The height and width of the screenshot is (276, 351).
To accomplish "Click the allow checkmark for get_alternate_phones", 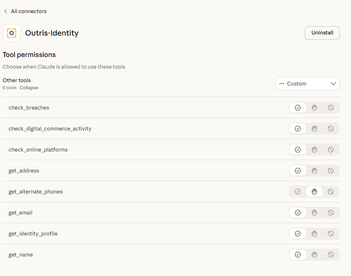I will point(297,192).
